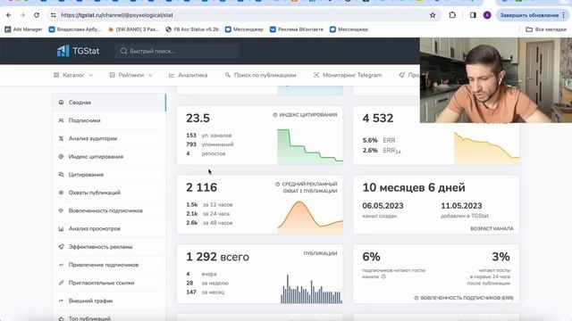Image resolution: width=572 pixels, height=321 pixels.
Task: Open Внешний трафик in sidebar
Action: [109, 301]
